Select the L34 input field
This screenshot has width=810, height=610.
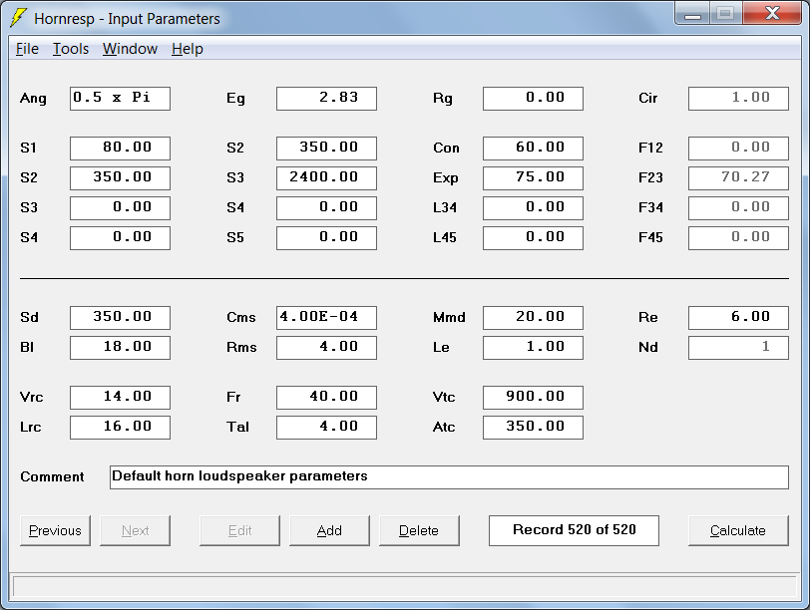point(533,208)
